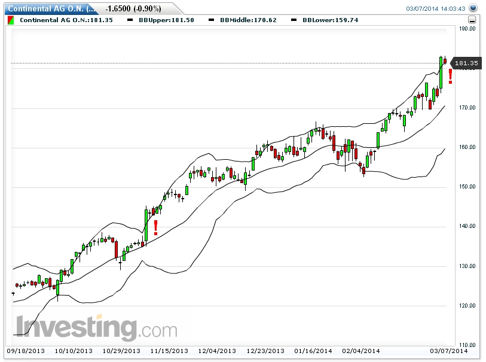Click the red-green Continental AG legend swatch

tap(11, 20)
